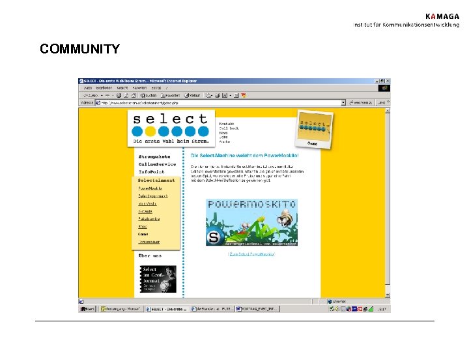Open the Strompakete navigation item
The image size is (469, 352).
(154, 156)
